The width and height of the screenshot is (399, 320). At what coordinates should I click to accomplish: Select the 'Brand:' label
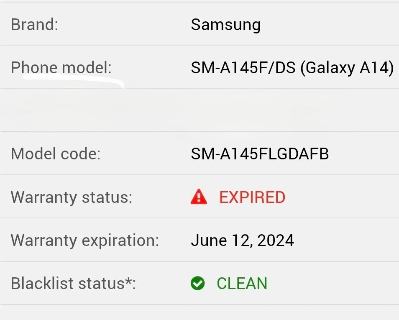(34, 25)
